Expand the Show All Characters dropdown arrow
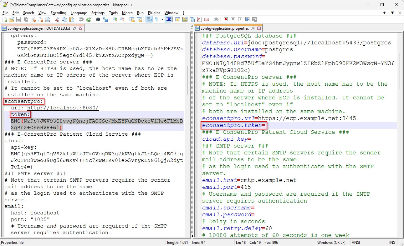Image resolution: width=404 pixels, height=246 pixels. pos(162,19)
